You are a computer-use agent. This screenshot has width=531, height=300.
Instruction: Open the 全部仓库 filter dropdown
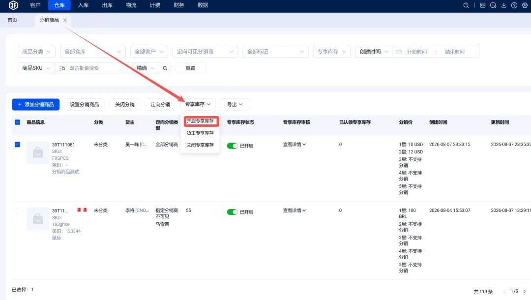92,52
